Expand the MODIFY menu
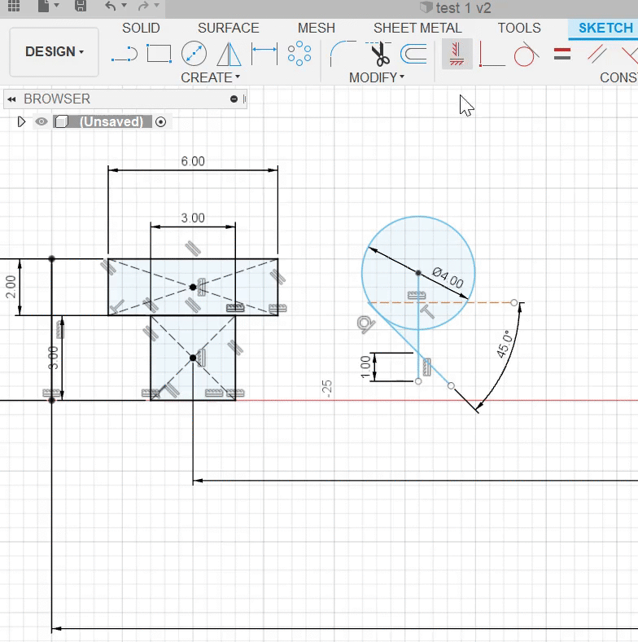The image size is (638, 642). coord(377,77)
